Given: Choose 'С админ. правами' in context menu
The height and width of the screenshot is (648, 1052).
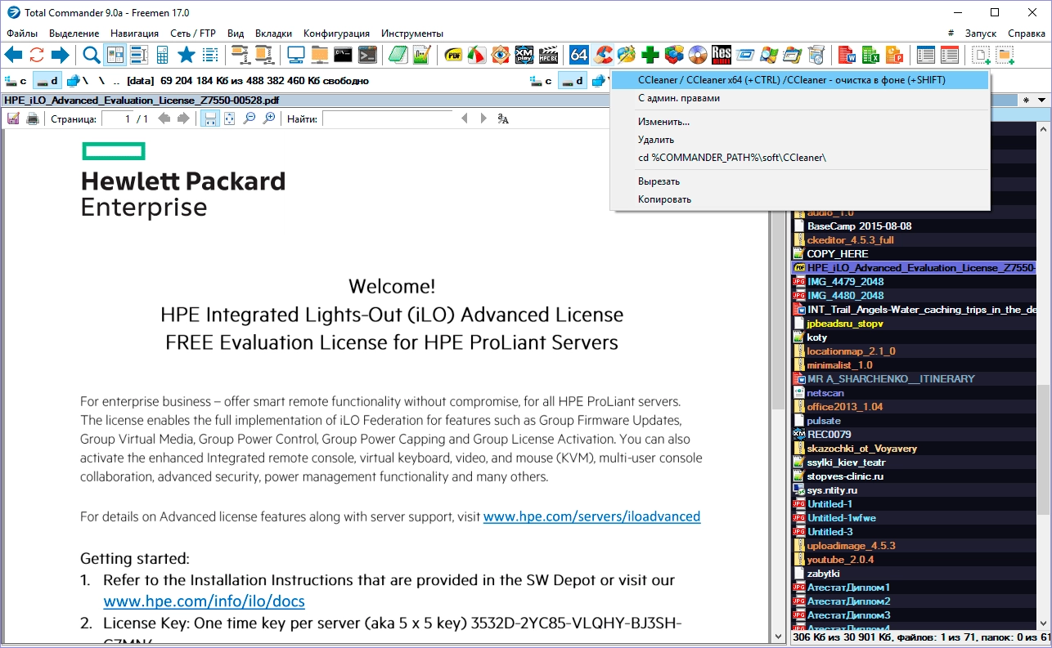Looking at the screenshot, I should click(x=801, y=98).
